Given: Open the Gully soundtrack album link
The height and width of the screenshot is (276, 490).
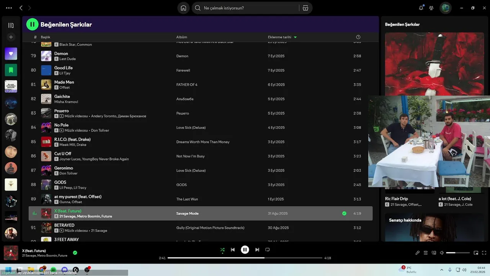Looking at the screenshot, I should click(x=210, y=228).
